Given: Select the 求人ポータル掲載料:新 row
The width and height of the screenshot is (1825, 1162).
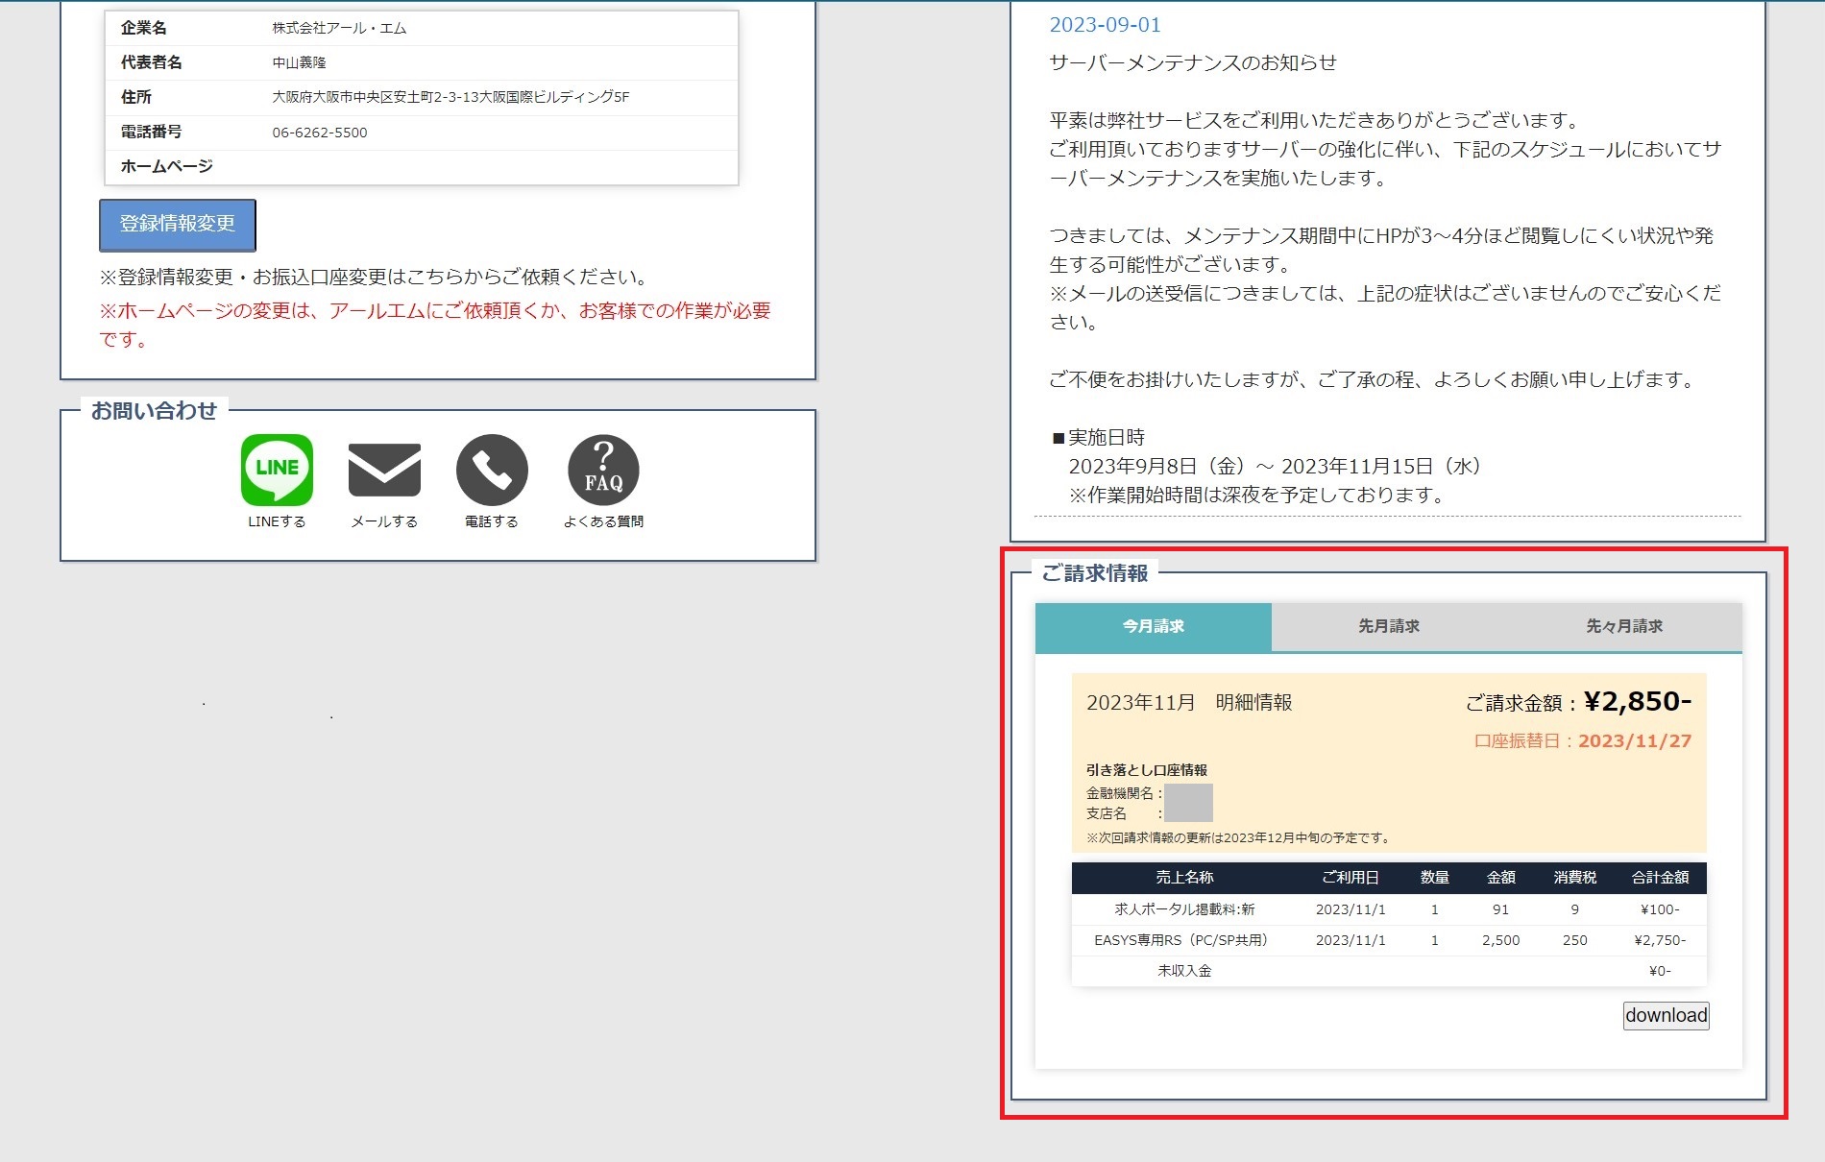Looking at the screenshot, I should point(1184,909).
